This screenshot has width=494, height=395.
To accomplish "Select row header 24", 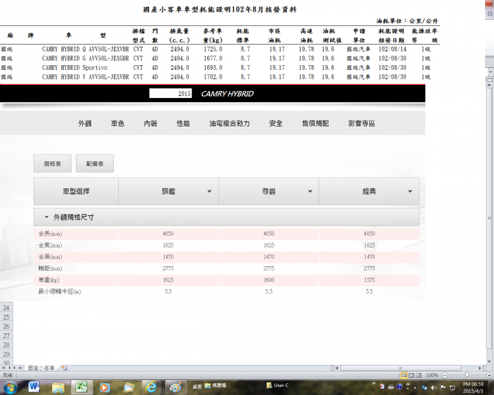I will 6,308.
